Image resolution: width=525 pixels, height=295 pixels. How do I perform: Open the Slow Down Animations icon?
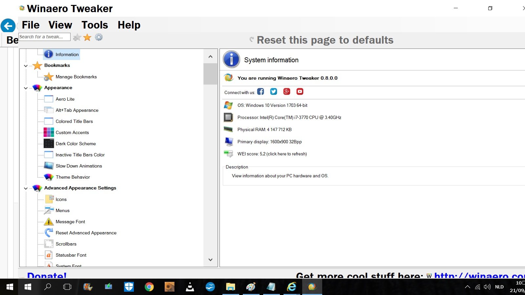49,166
